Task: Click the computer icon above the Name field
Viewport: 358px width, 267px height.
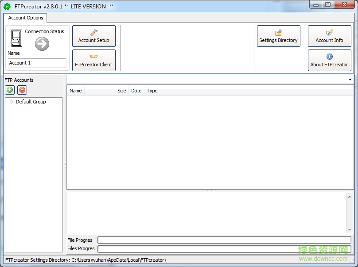Action: [16, 39]
